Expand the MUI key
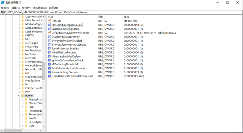Screen dimensions: 243x133 pyautogui.click(x=19, y=39)
